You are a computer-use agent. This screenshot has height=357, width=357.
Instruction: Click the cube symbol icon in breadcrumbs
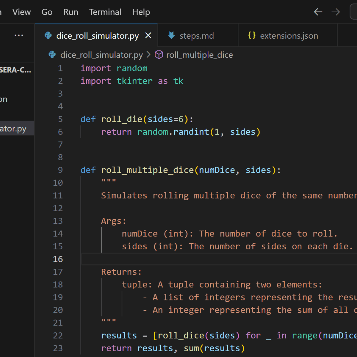tap(159, 54)
